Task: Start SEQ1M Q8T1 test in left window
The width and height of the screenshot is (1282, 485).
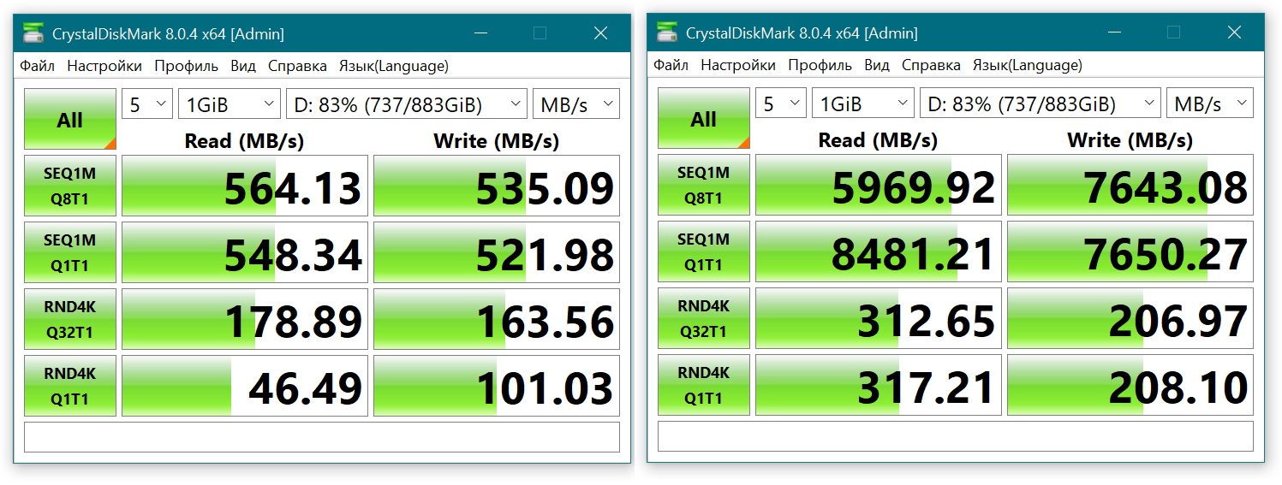Action: point(70,186)
